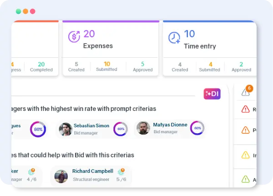Click the Expenses dollar icon

point(74,37)
